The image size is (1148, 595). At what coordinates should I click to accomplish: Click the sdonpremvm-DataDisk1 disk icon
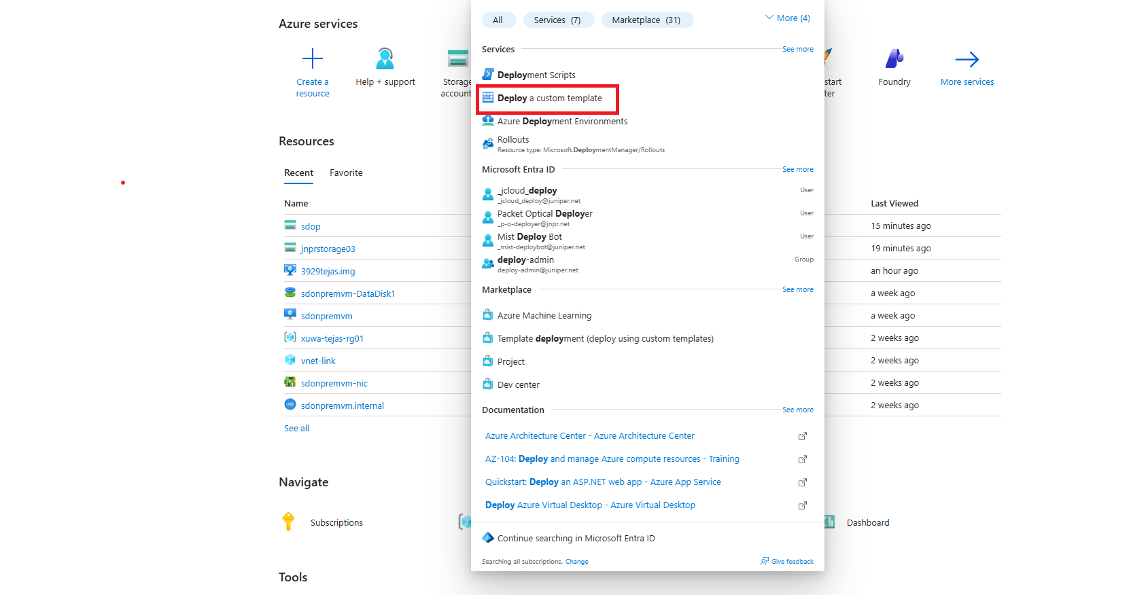pos(290,292)
